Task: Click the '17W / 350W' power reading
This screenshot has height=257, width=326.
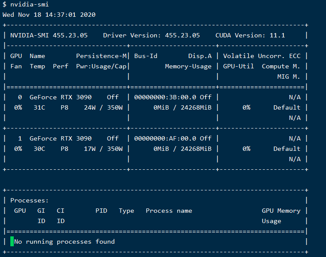Action: (x=103, y=149)
